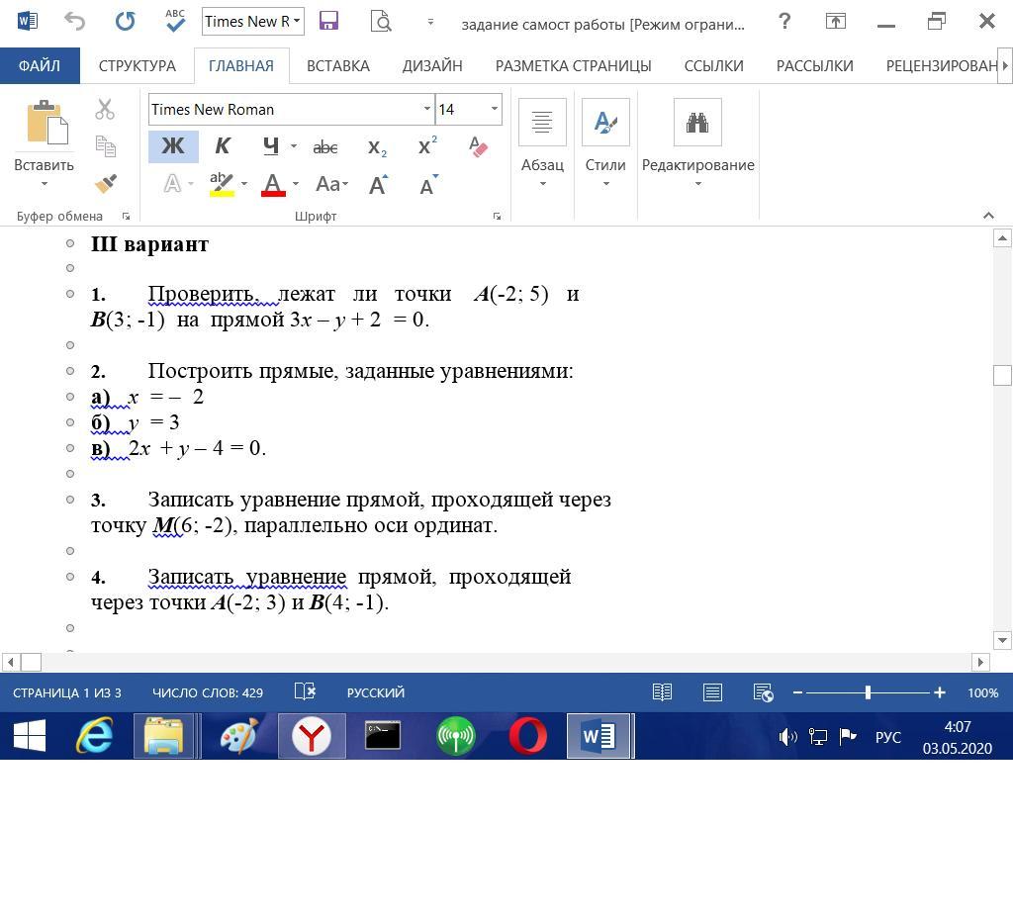The image size is (1013, 918).
Task: Open Opera browser from taskbar
Action: [528, 736]
